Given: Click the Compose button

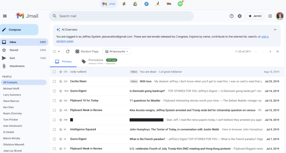Looking at the screenshot, I should [x=19, y=30].
